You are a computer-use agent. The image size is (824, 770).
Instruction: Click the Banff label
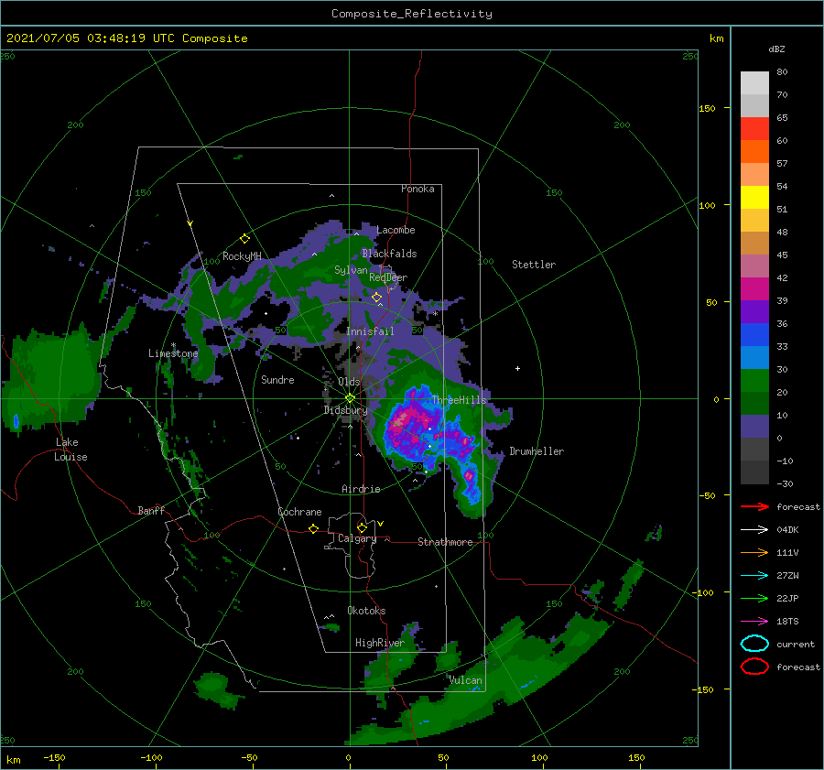[x=151, y=510]
